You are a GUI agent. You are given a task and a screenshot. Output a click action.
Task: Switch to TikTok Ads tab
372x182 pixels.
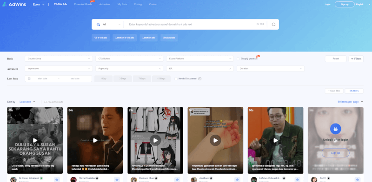click(60, 5)
